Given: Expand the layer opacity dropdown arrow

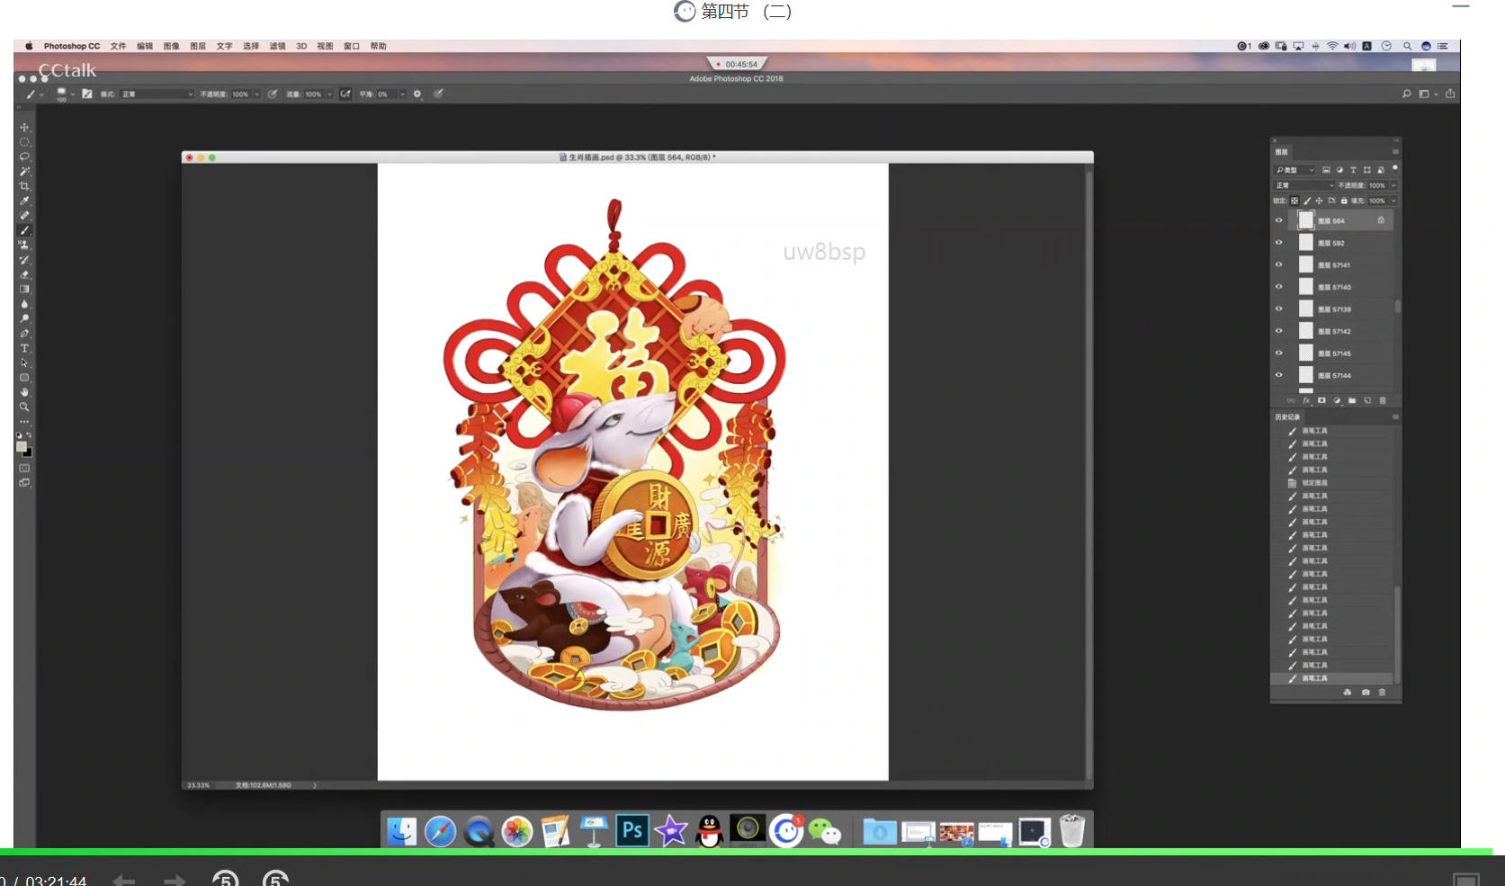Looking at the screenshot, I should (1393, 185).
